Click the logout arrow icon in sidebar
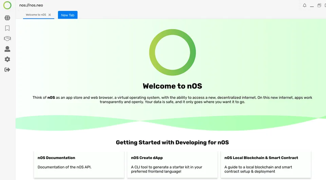The width and height of the screenshot is (326, 180). (x=7, y=69)
